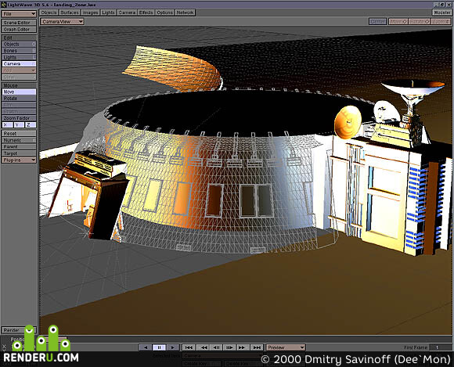454x367 pixels.
Task: Open the Plug-ins dropdown
Action: (19, 160)
